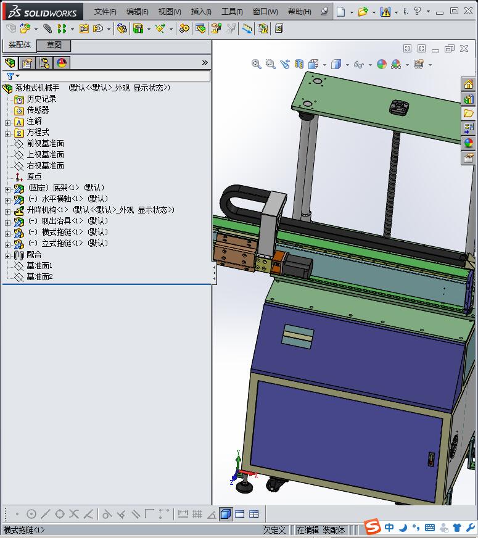The height and width of the screenshot is (538, 478).
Task: Open the Appearances task pane color ball
Action: point(468,143)
